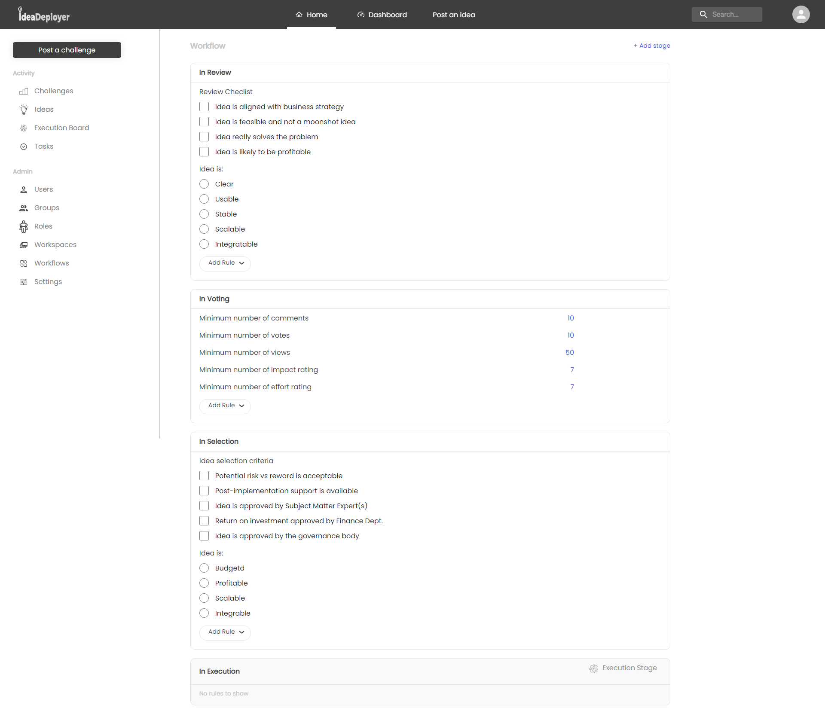Click the Challenges sidebar icon
Screen dimensions: 825x714
coord(24,91)
